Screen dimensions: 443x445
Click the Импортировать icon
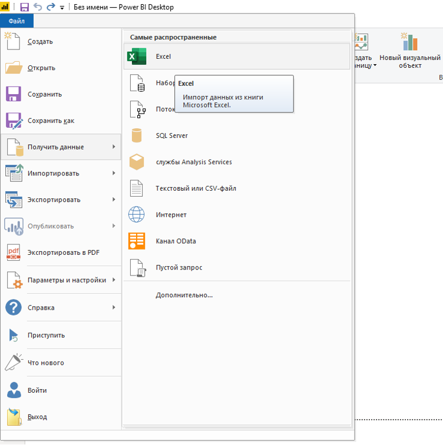pos(14,173)
